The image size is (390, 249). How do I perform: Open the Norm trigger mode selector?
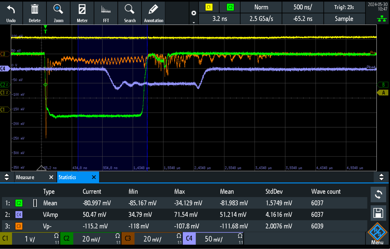click(261, 7)
